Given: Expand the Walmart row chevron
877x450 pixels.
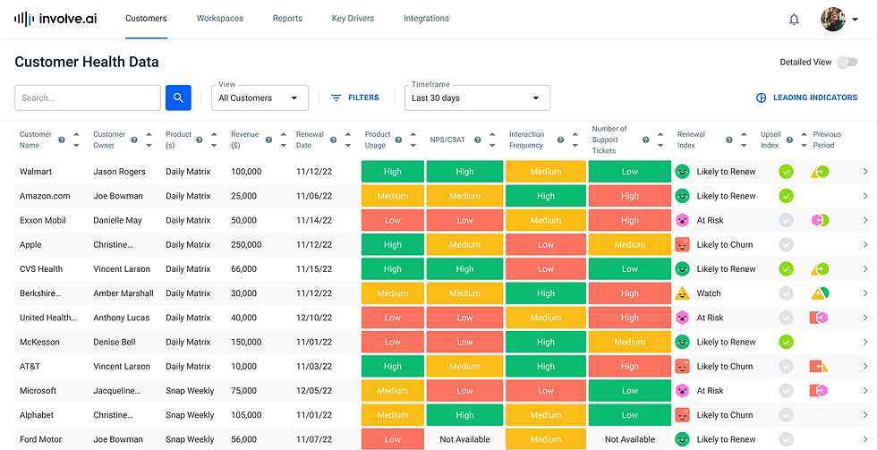Looking at the screenshot, I should [865, 172].
